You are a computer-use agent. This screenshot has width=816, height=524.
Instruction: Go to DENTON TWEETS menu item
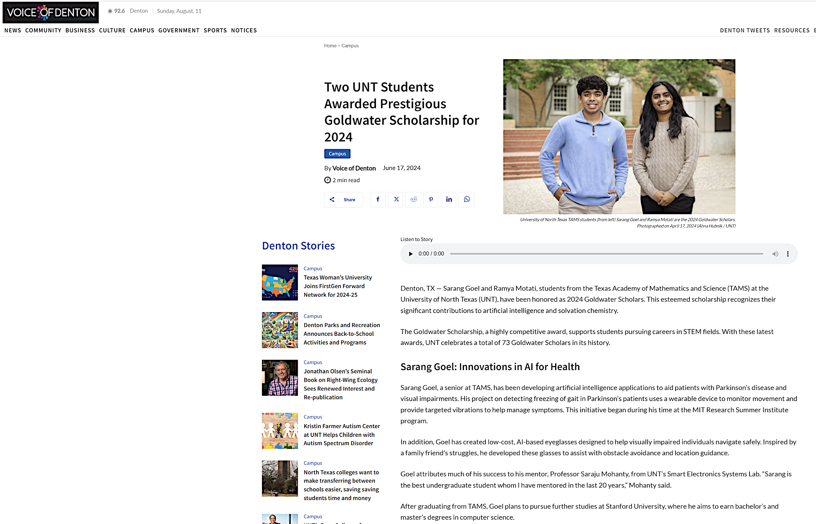coord(745,30)
